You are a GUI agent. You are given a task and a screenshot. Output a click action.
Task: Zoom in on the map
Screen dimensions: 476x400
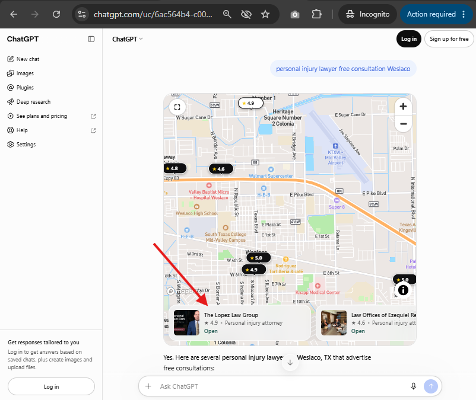click(x=403, y=107)
